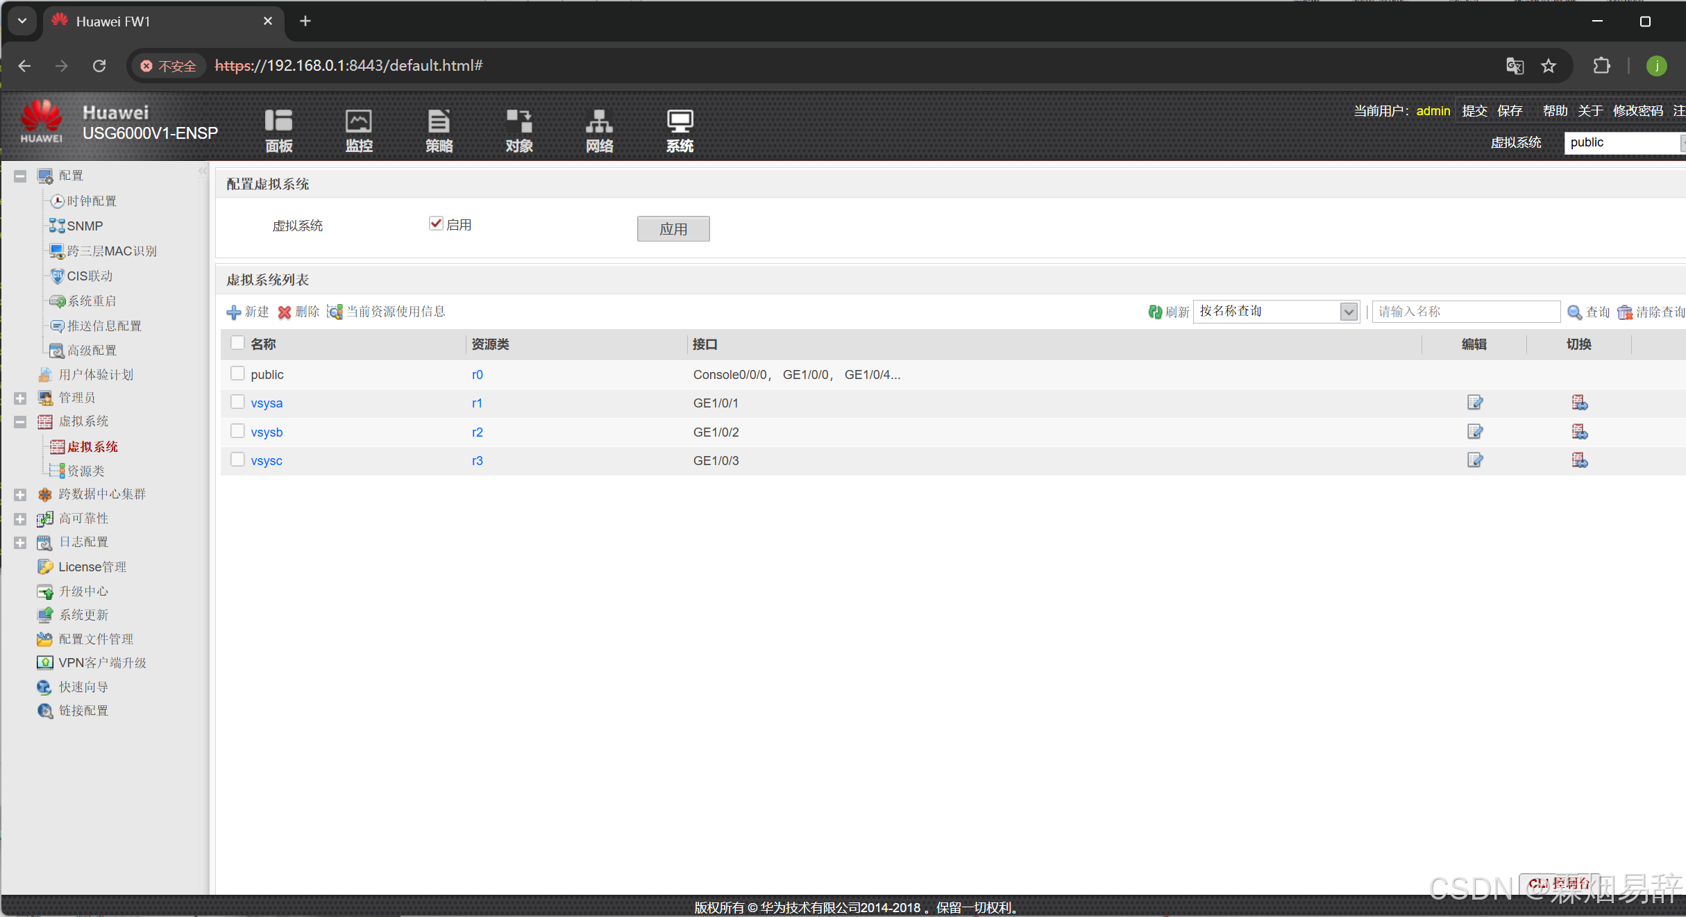Image resolution: width=1686 pixels, height=917 pixels.
Task: Click the new virtual system plus icon
Action: pos(234,312)
